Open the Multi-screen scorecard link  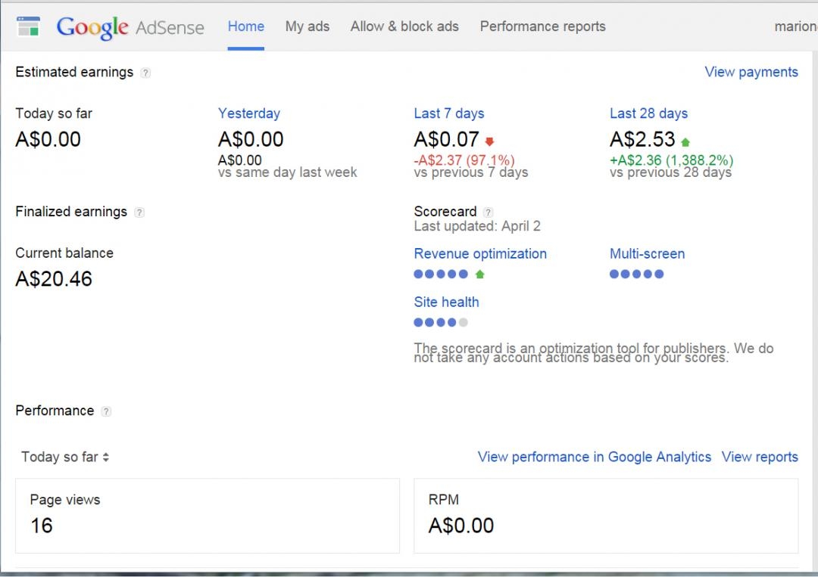pyautogui.click(x=647, y=253)
